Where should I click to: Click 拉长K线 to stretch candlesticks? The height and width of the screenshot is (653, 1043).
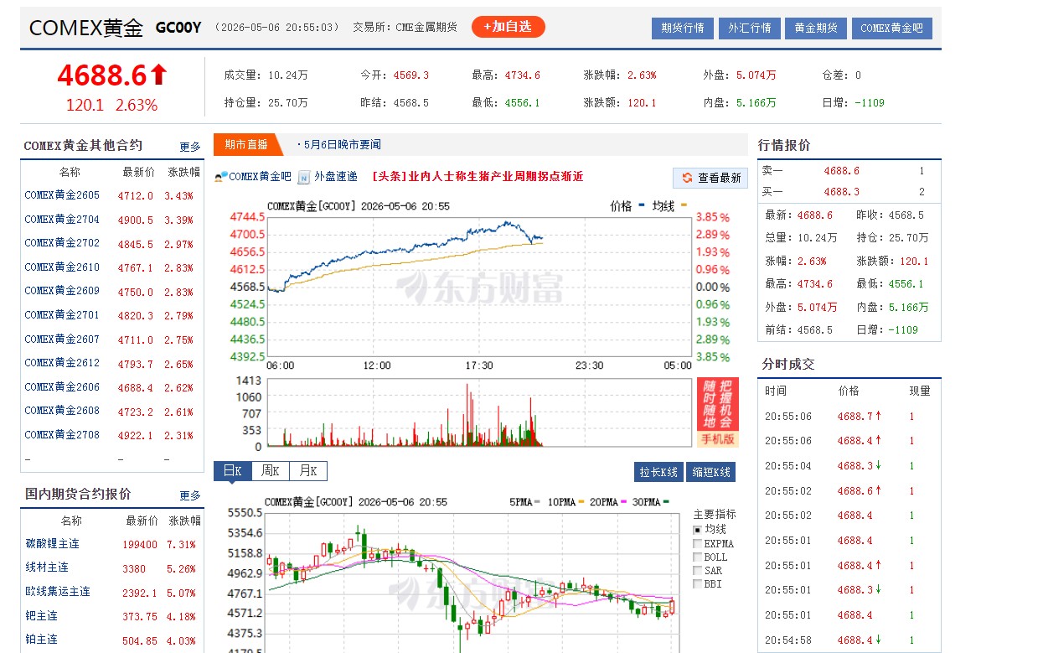pos(658,472)
